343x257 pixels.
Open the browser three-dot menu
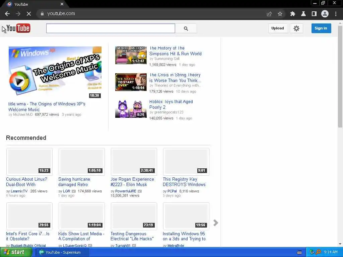coord(336,14)
